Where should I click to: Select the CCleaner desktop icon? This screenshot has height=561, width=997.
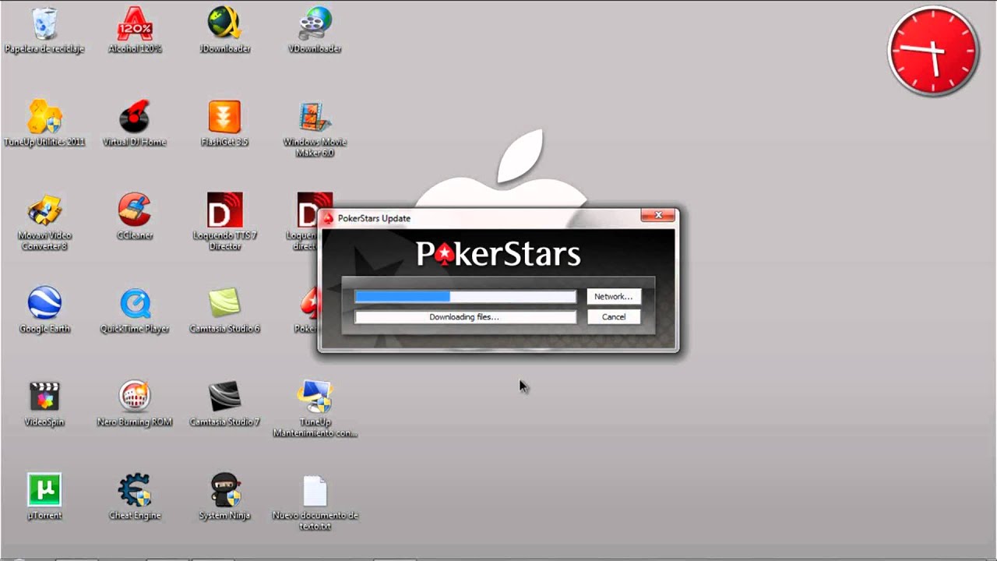(x=135, y=210)
